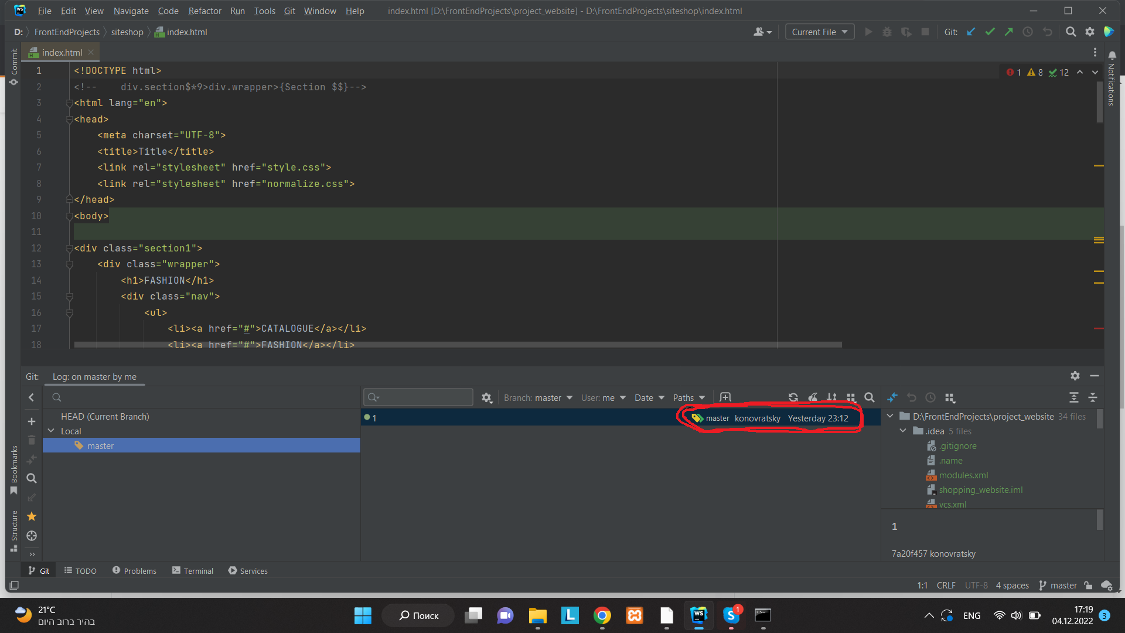
Task: Collapse the Local branches tree node
Action: point(51,431)
